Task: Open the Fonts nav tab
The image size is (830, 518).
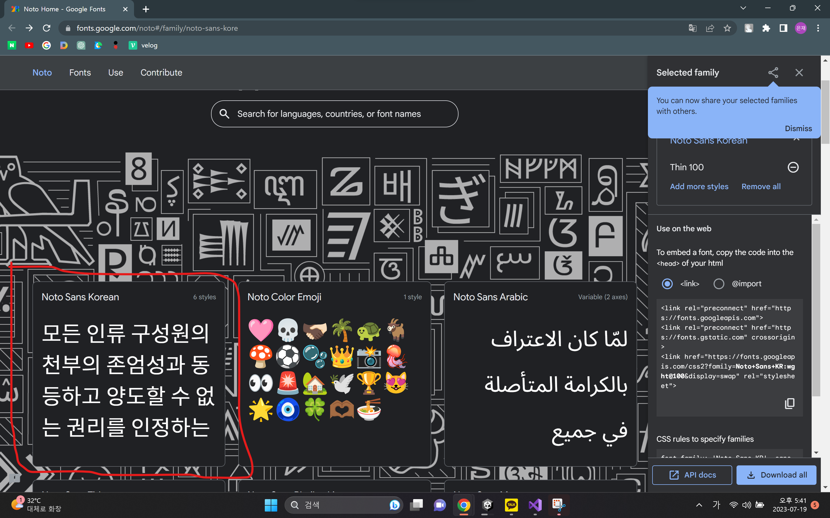Action: [x=80, y=73]
